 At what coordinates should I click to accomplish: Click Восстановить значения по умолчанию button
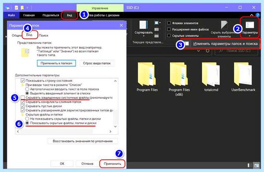(x=83, y=141)
